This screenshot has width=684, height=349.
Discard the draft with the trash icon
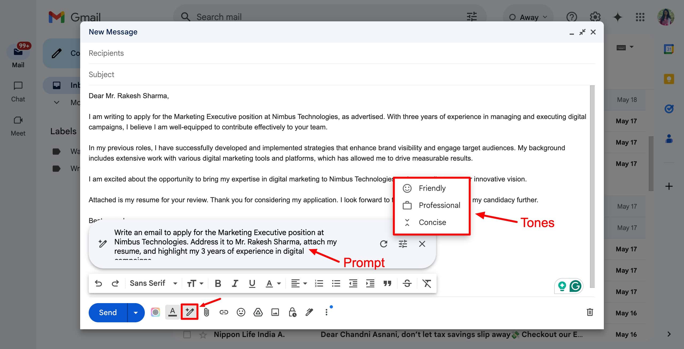pyautogui.click(x=590, y=312)
